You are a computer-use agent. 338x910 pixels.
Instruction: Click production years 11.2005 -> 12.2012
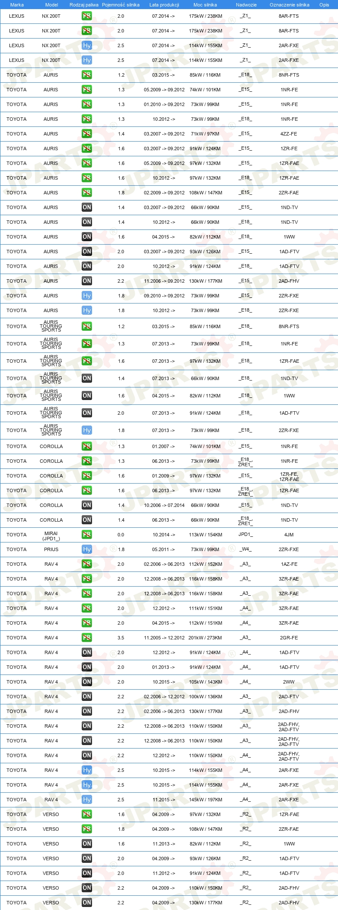point(164,638)
